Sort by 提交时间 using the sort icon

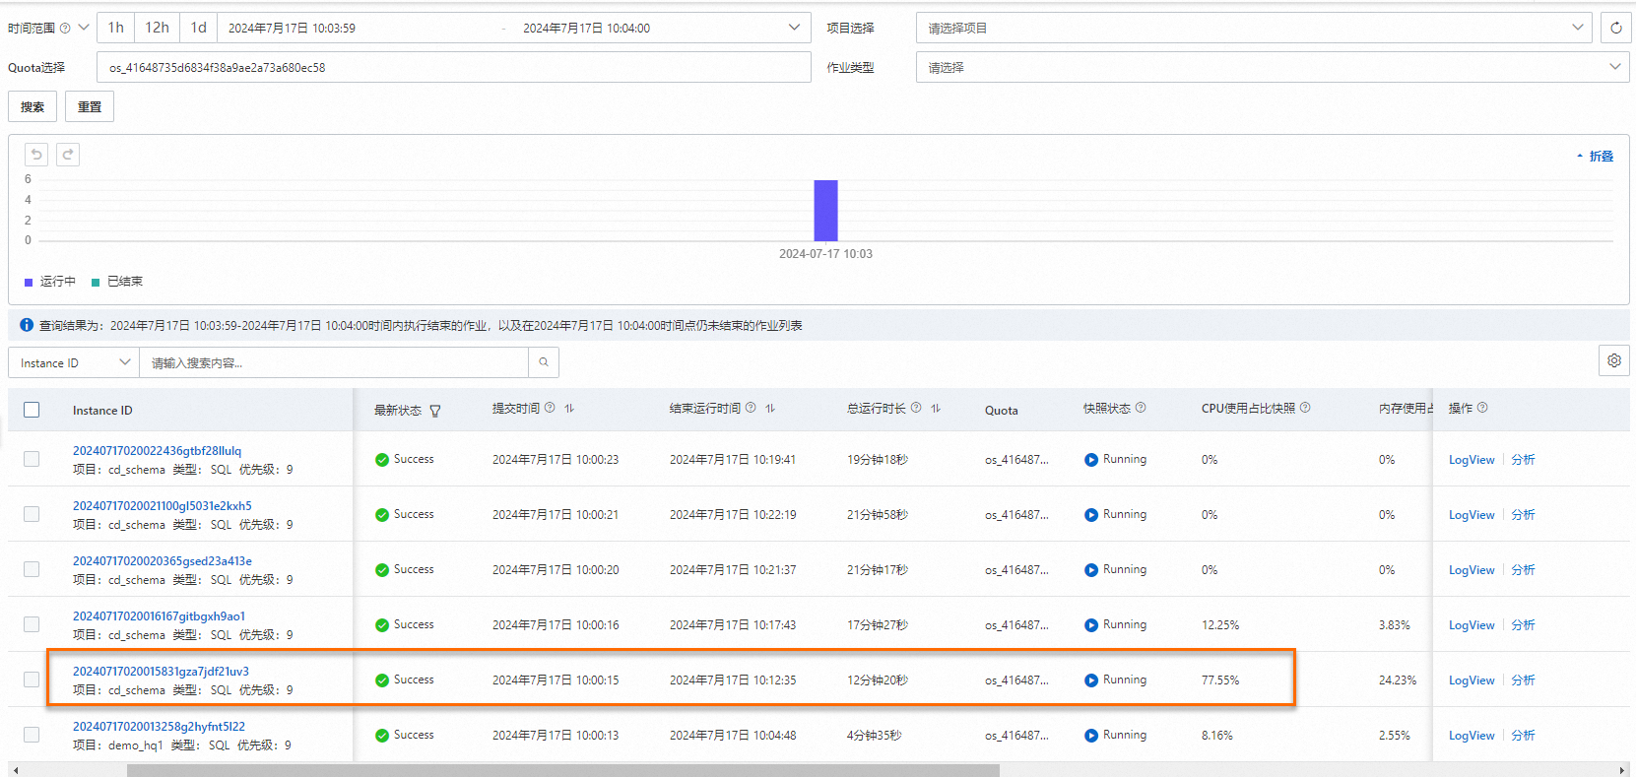click(569, 408)
